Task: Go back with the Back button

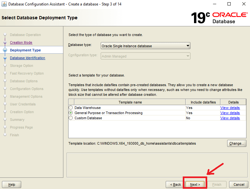Action: 175,184
